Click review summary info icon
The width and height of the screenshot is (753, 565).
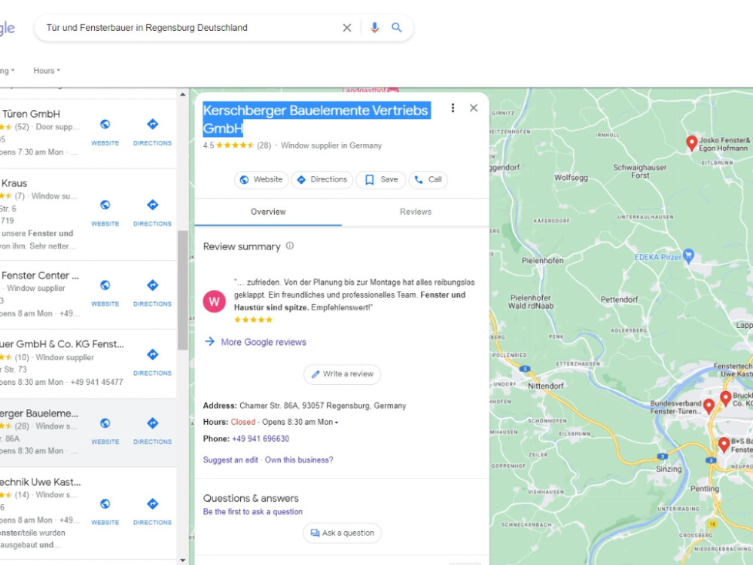tap(290, 246)
